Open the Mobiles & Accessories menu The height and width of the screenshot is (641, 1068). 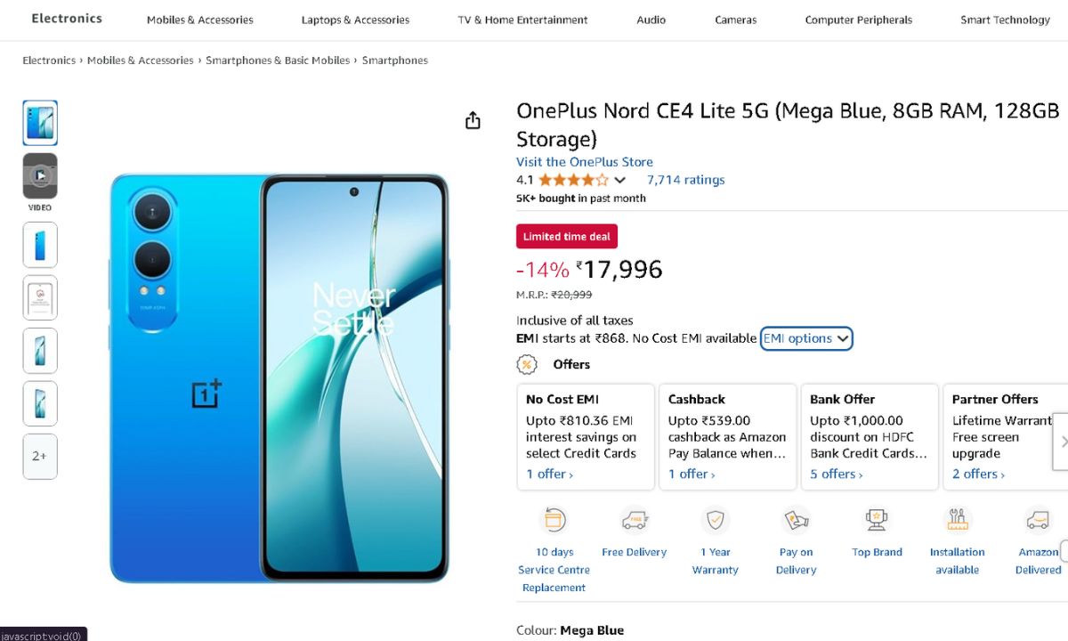199,20
